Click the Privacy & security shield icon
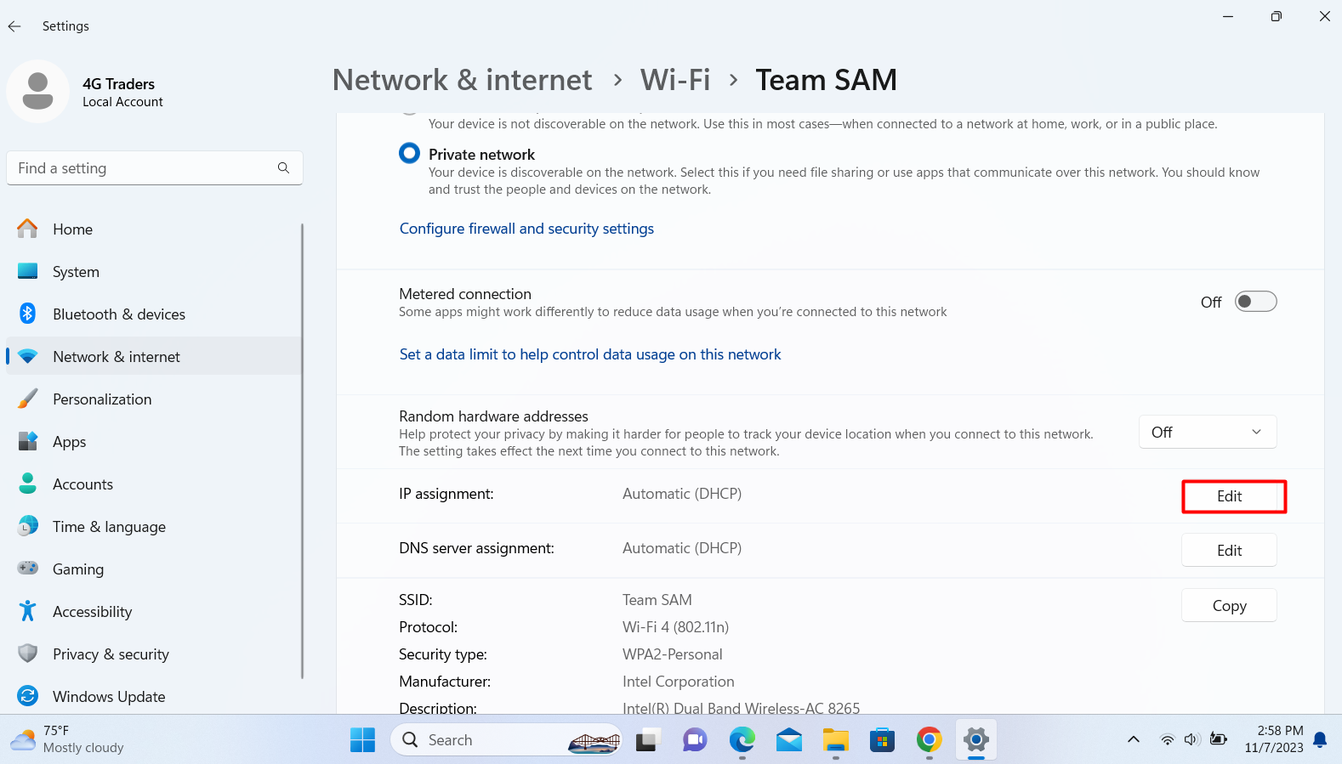This screenshot has height=764, width=1342. tap(28, 654)
